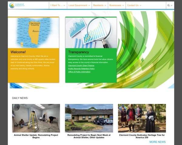Expand the Local Government chevron
Viewport: 182px width, 145px height.
coord(89,5)
